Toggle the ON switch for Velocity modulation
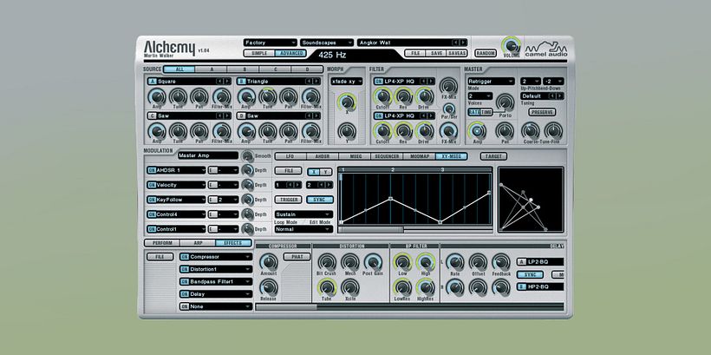The image size is (711, 355). pos(152,185)
